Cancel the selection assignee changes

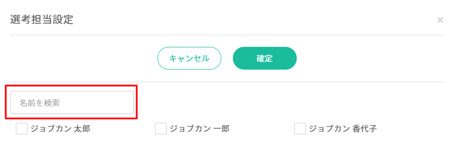point(189,58)
